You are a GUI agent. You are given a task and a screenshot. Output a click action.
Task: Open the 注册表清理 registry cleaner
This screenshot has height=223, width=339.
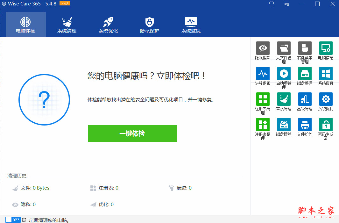click(x=263, y=104)
